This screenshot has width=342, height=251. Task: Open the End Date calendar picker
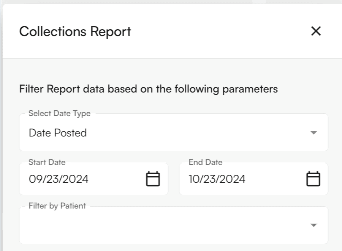(313, 179)
